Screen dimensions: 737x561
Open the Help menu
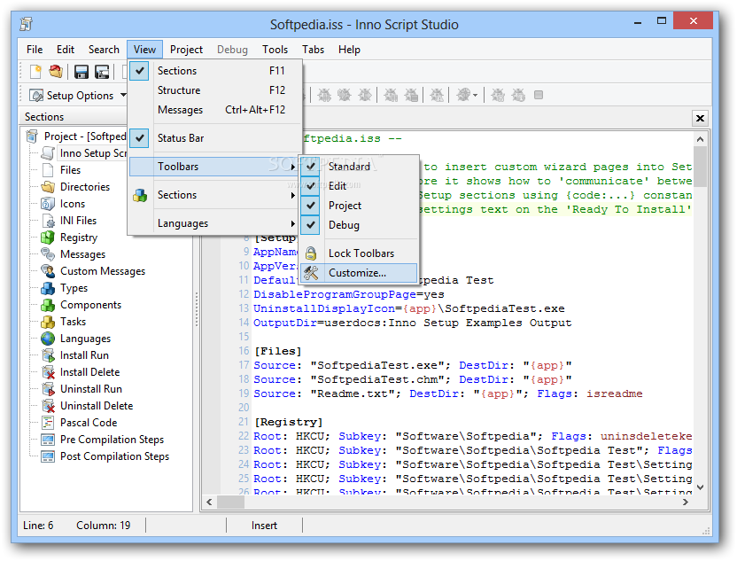click(x=349, y=50)
